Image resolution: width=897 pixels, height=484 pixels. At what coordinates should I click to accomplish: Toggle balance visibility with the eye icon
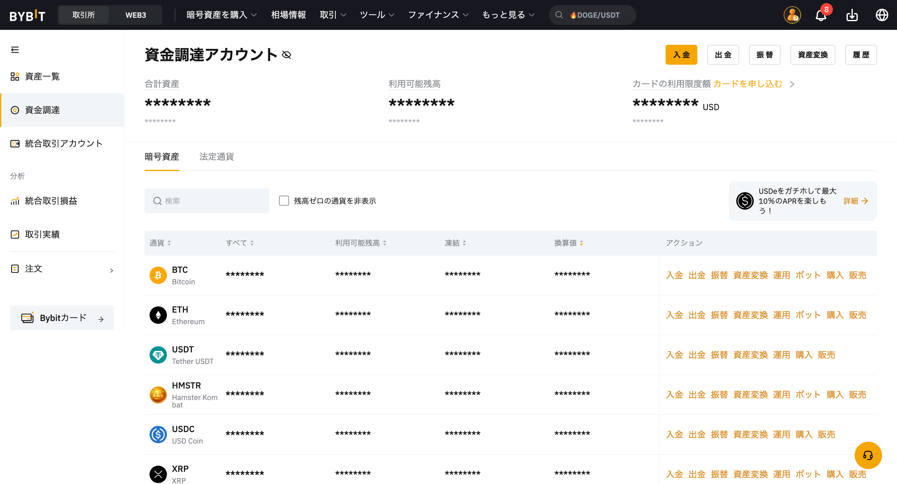pyautogui.click(x=287, y=54)
